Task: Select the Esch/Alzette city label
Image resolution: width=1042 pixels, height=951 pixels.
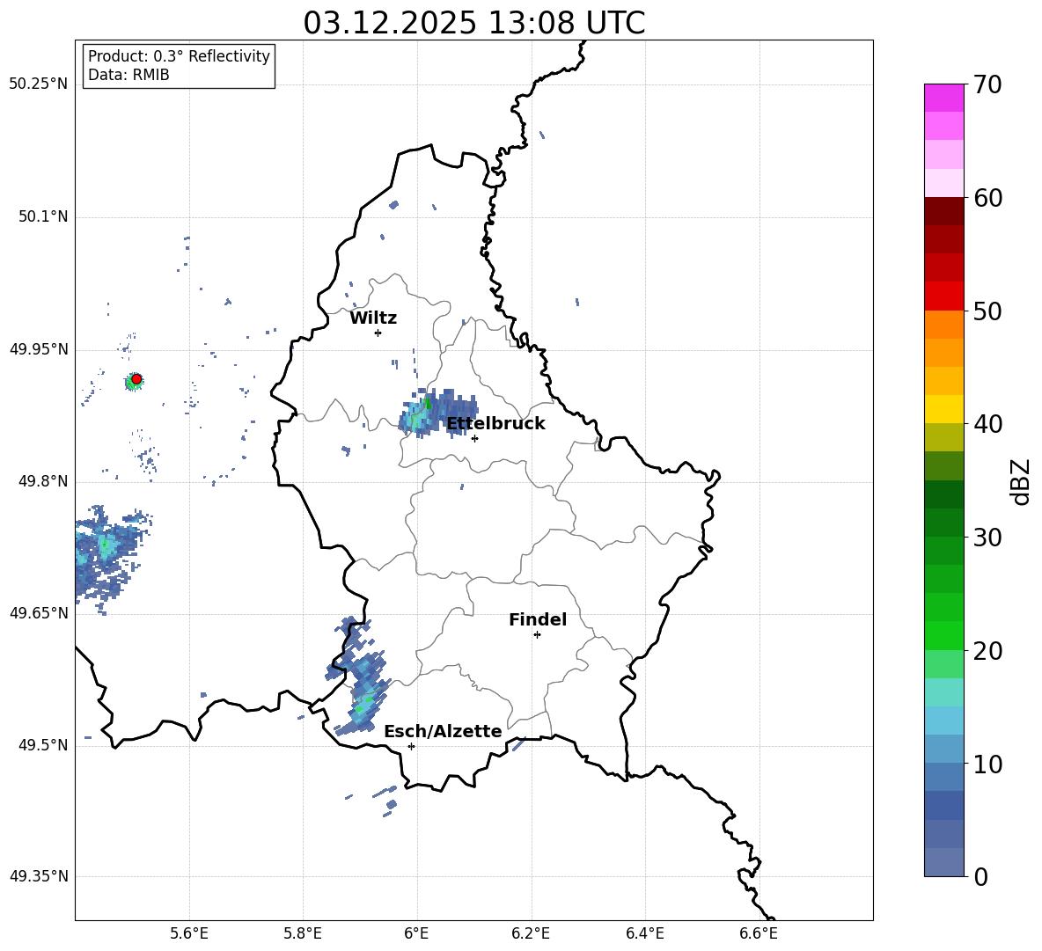Action: (443, 731)
